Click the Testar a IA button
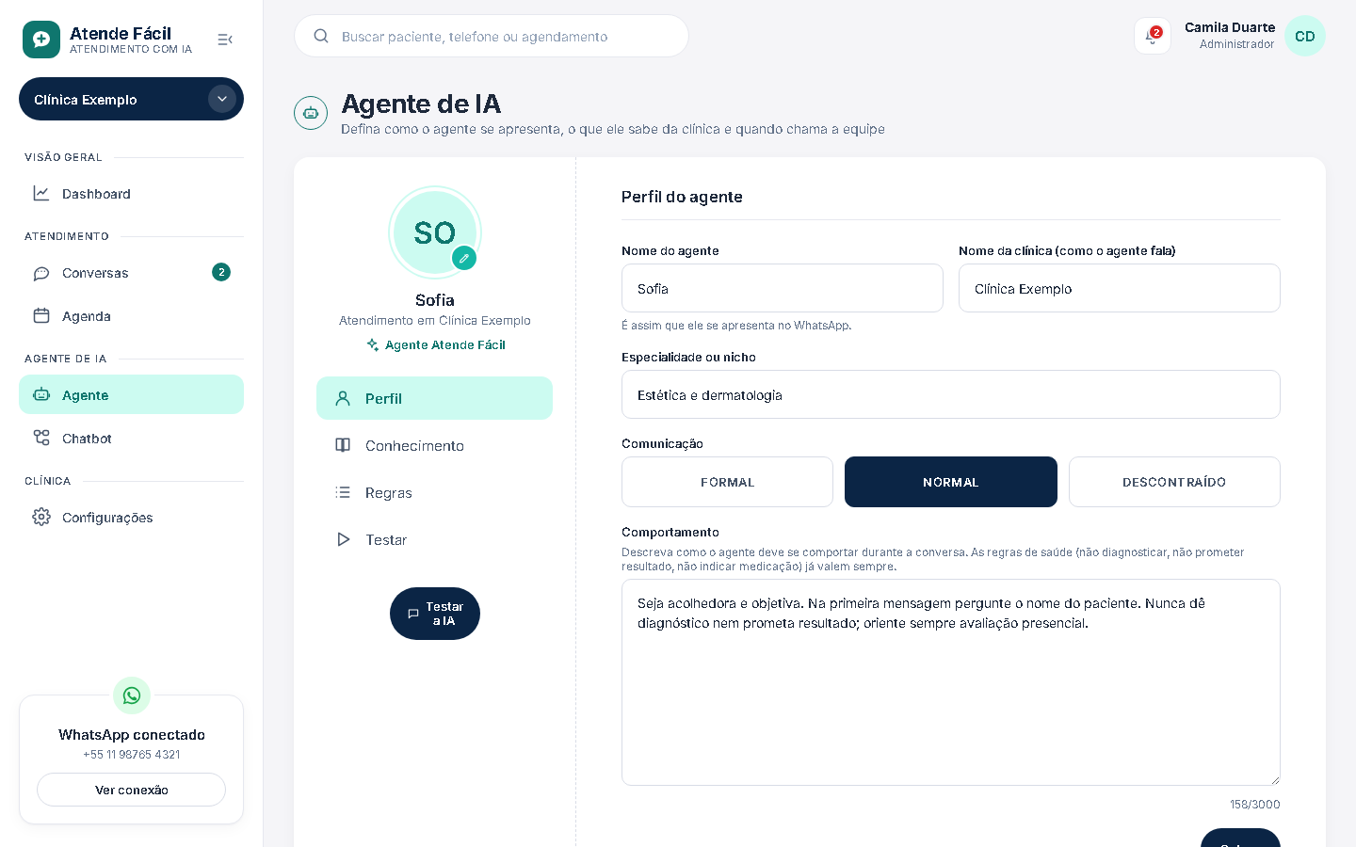 click(435, 614)
